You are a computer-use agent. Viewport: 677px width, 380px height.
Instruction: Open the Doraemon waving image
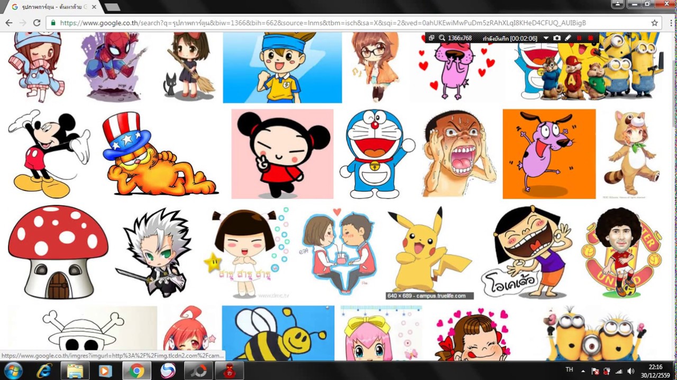tap(377, 154)
